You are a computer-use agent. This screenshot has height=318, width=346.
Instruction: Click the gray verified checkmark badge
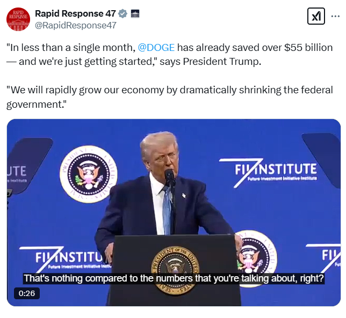tap(122, 13)
